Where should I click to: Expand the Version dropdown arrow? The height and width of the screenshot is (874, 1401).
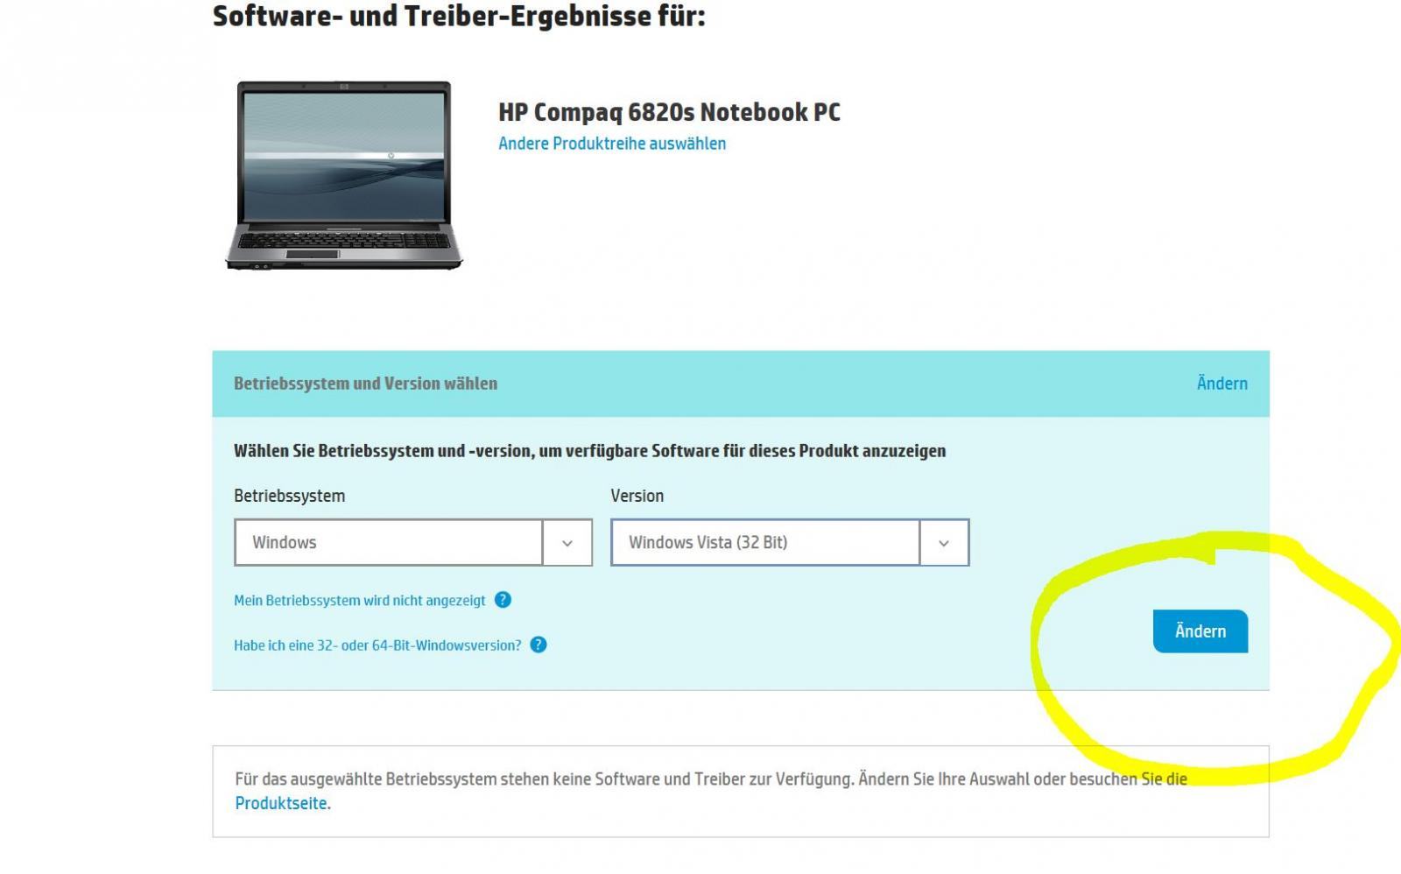point(944,543)
